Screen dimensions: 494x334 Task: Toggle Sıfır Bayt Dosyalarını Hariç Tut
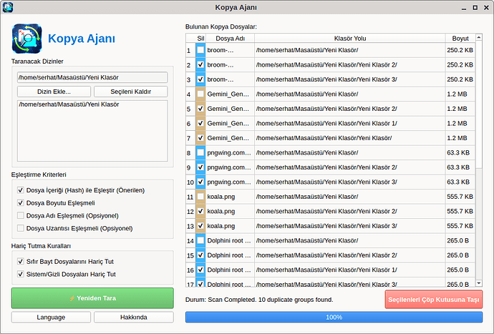pos(20,261)
